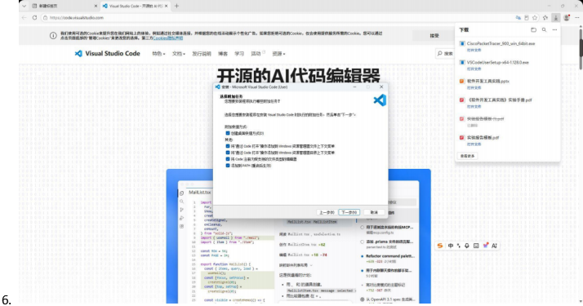Click CiscoPacketTracer_900_win_64bit.exe download entry

tap(501, 43)
